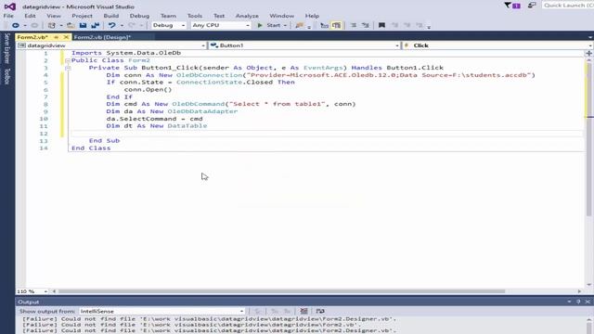Click the 'Imports System.Data.OleDb' code line
This screenshot has width=594, height=334.
pyautogui.click(x=126, y=53)
